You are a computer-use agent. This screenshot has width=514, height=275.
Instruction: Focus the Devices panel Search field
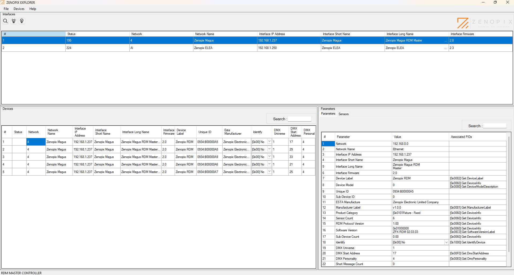[x=299, y=119]
